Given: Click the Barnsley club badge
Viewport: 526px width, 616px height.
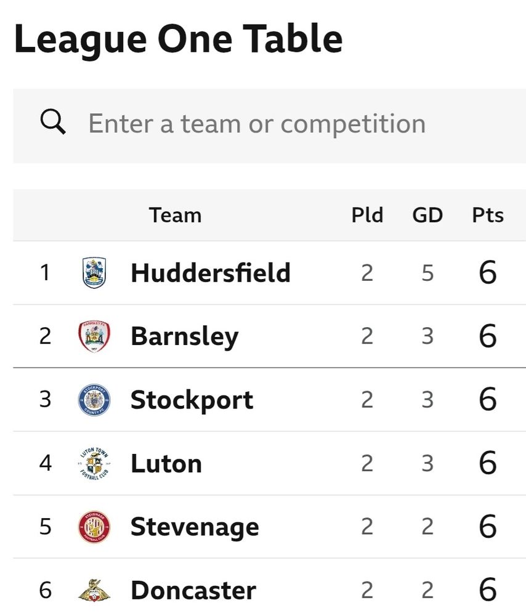Looking at the screenshot, I should coord(94,336).
